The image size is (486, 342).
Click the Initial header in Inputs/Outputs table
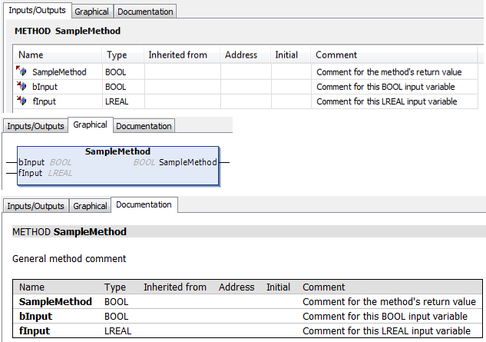click(291, 55)
